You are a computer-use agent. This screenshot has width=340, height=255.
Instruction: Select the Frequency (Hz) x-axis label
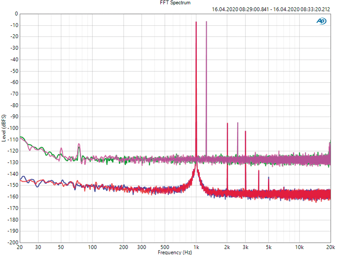coord(175,252)
